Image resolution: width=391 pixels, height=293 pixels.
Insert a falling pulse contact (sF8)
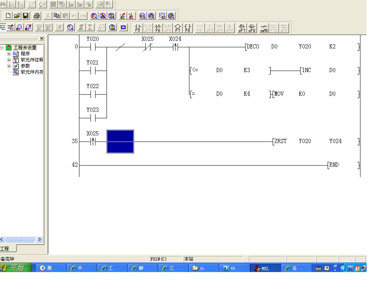click(x=252, y=28)
